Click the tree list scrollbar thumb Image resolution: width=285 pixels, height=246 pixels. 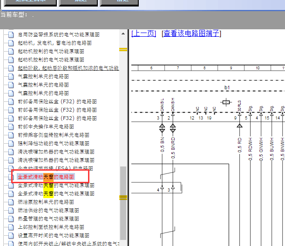[123, 203]
